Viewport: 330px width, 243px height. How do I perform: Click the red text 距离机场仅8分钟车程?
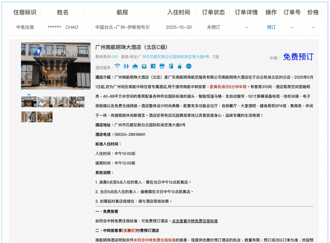(228, 87)
